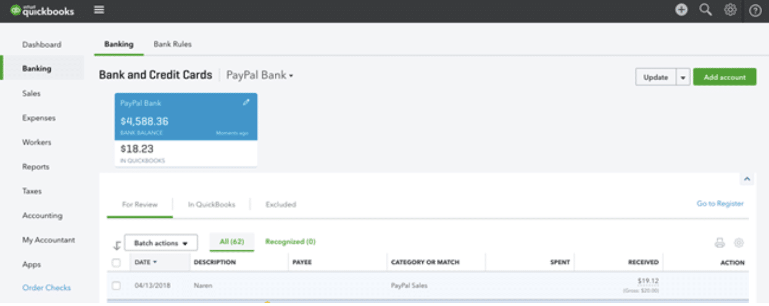Image resolution: width=769 pixels, height=306 pixels.
Task: Open the Go to Register link
Action: click(720, 204)
